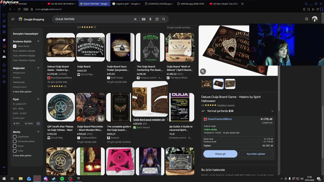Search by image with the lens icon
This screenshot has width=324, height=182.
[x=157, y=19]
